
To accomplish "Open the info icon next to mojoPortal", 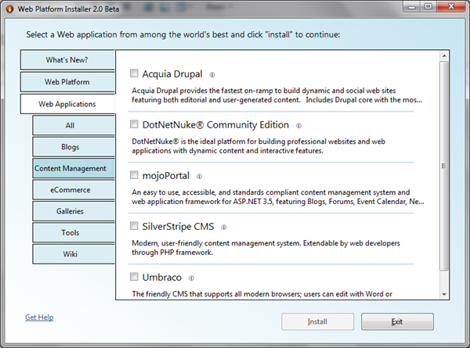I will (199, 177).
